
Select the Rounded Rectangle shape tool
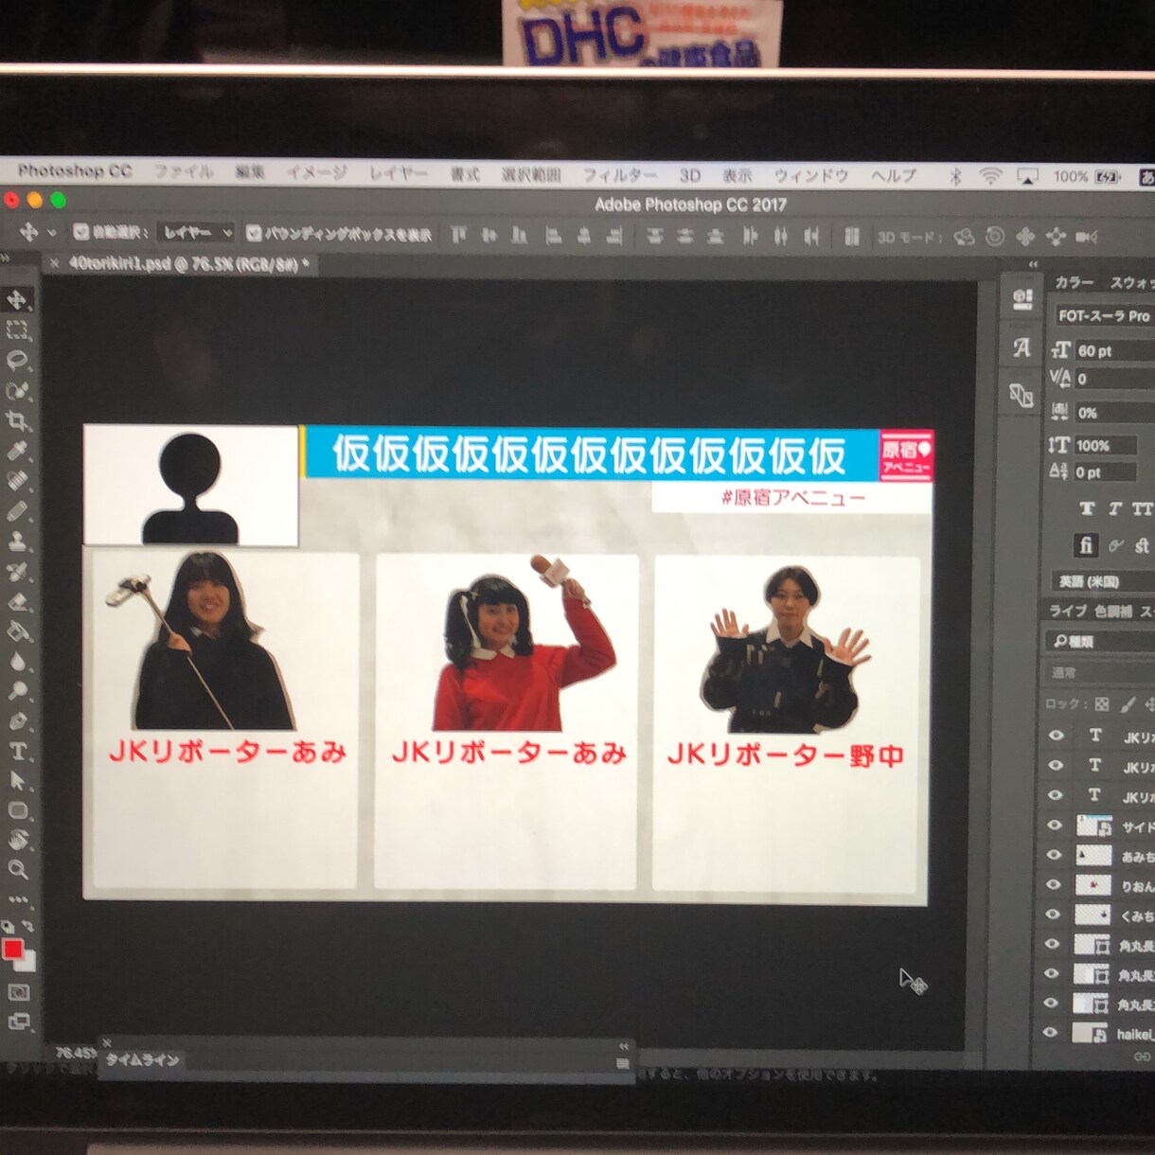[17, 810]
